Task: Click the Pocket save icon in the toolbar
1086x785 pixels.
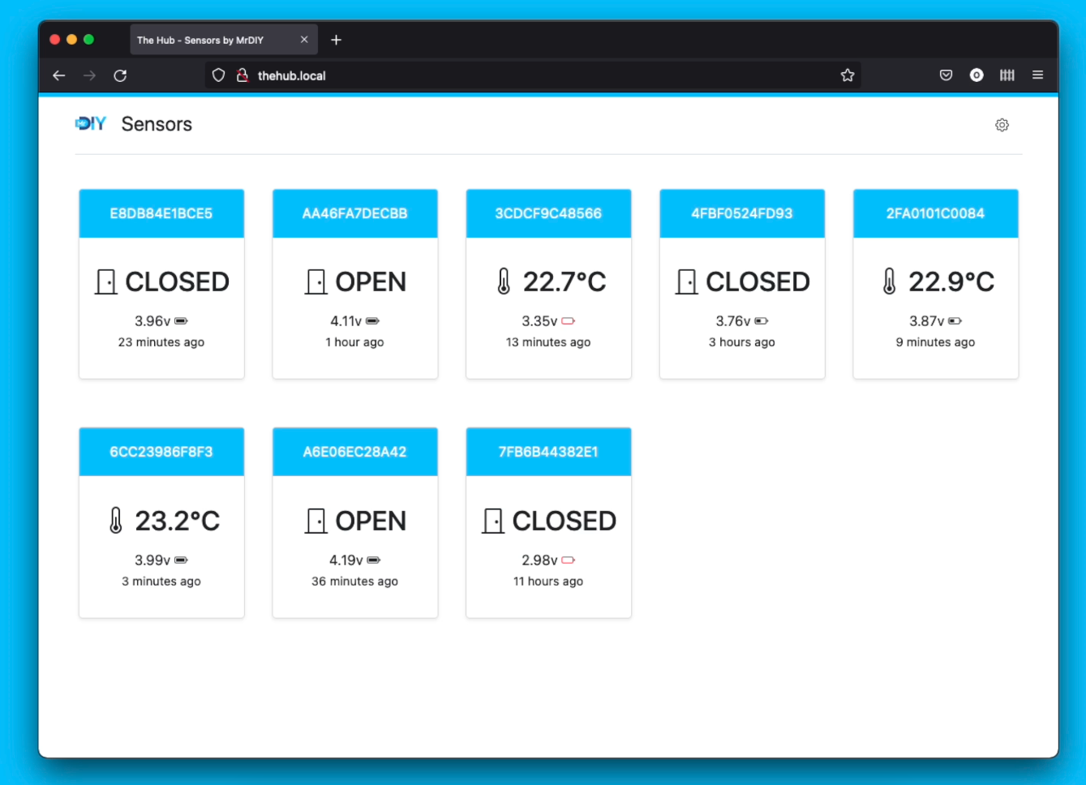Action: 946,75
